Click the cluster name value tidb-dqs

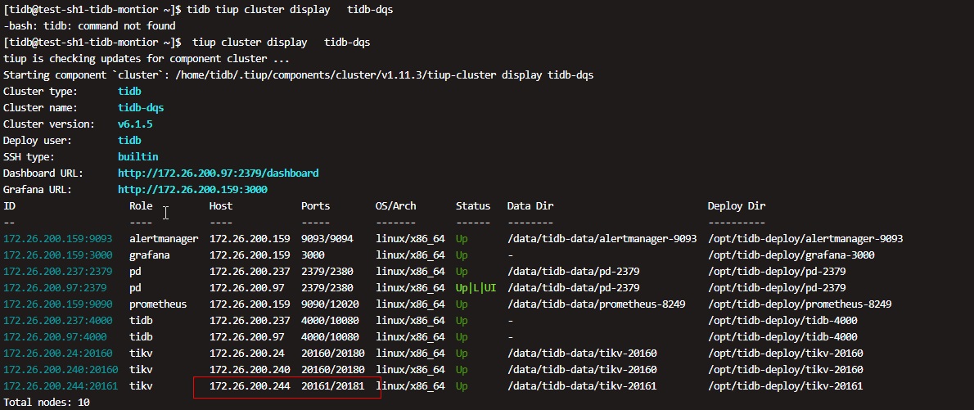point(141,107)
